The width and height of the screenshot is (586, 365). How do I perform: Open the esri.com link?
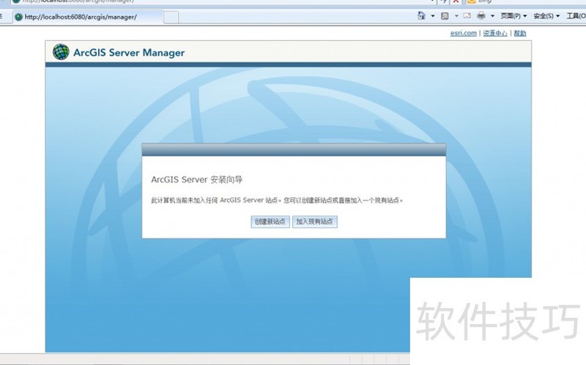[x=464, y=33]
